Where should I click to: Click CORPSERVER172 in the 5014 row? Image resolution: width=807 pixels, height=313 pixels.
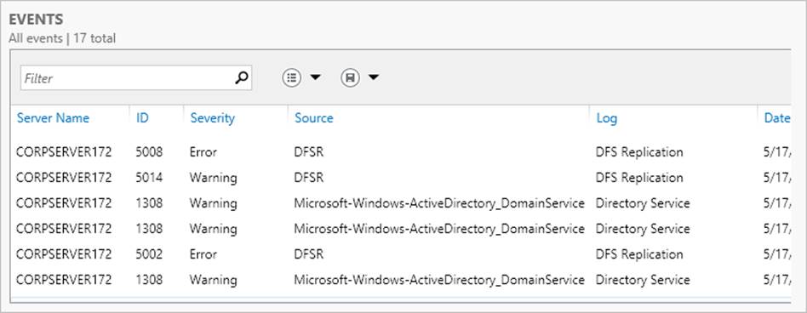coord(64,178)
